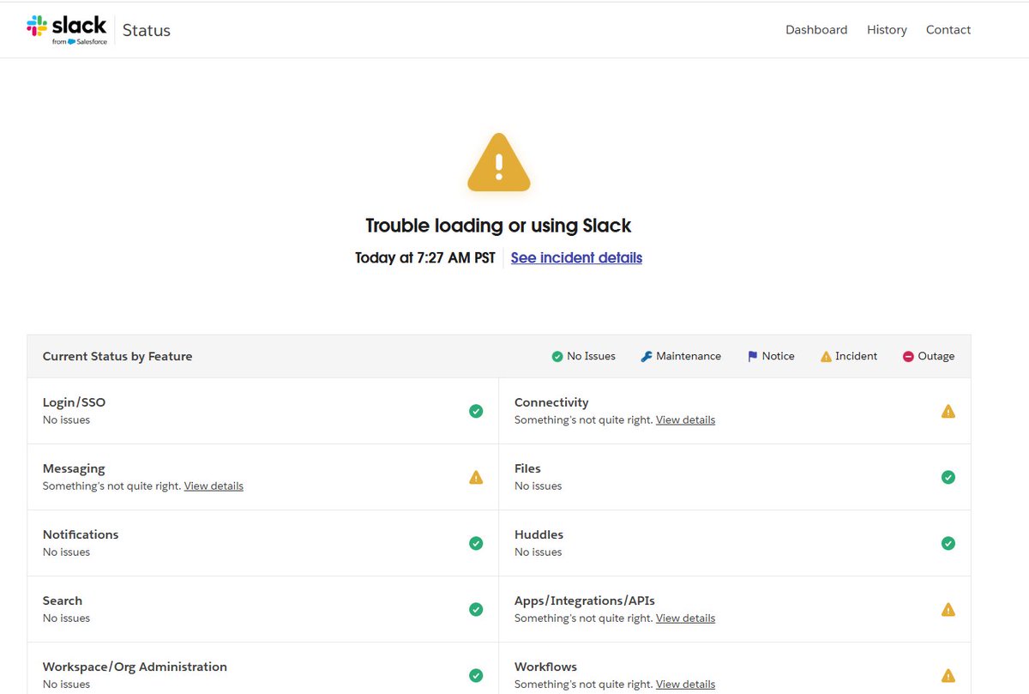The width and height of the screenshot is (1029, 694).
Task: Click the Connectivity feature name
Action: [x=551, y=402]
